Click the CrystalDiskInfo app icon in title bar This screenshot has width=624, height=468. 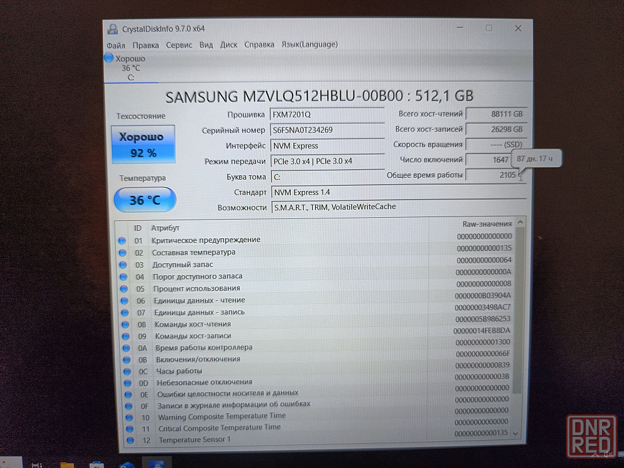[x=112, y=29]
